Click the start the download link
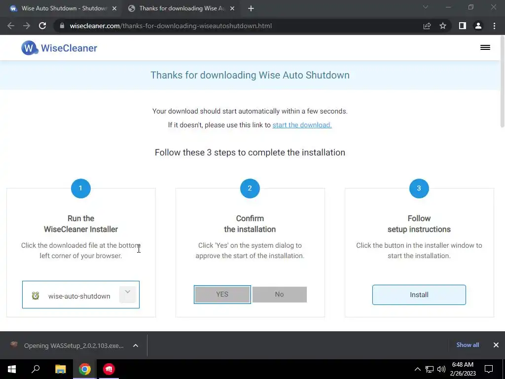This screenshot has height=379, width=505. tap(302, 125)
